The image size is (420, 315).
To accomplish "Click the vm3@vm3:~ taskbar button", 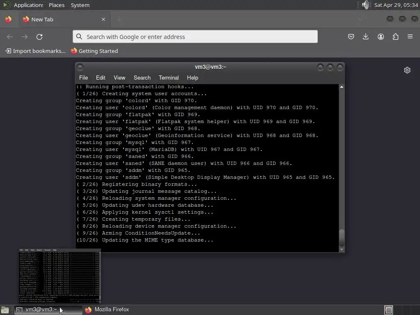I will tap(48, 310).
